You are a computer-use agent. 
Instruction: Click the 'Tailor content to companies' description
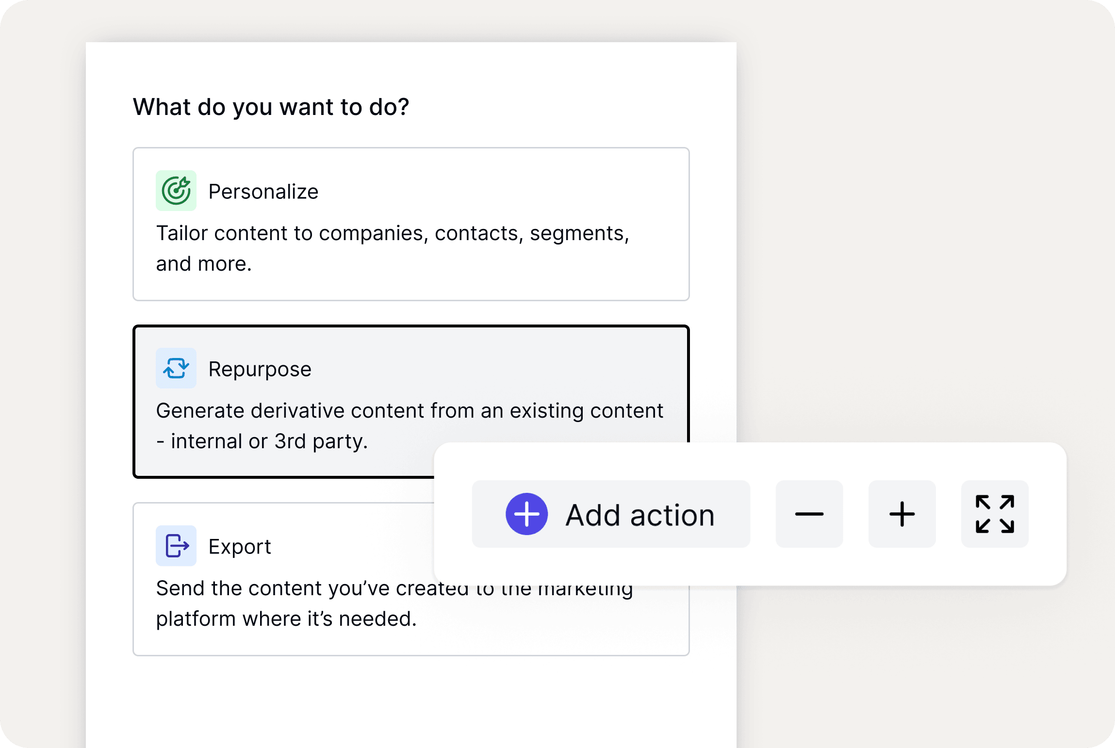point(393,248)
